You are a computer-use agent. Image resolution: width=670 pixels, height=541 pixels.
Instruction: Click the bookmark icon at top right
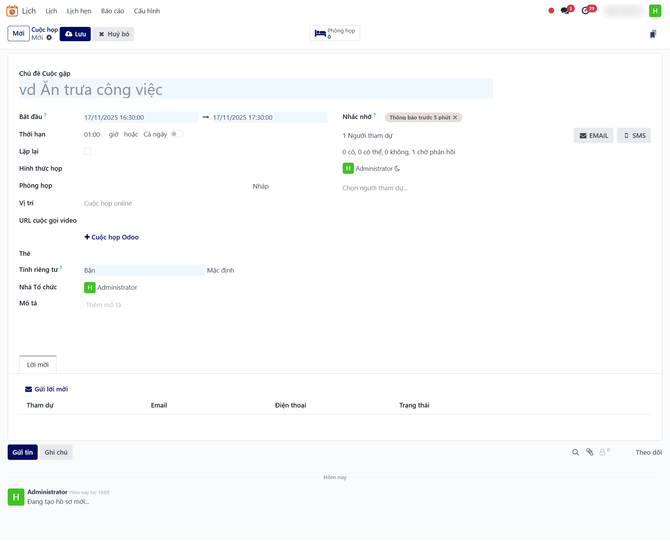point(653,34)
